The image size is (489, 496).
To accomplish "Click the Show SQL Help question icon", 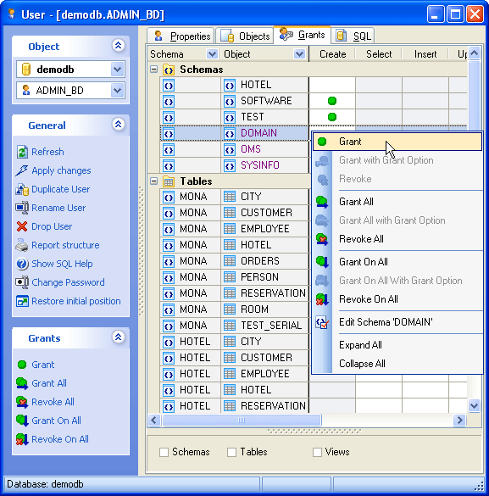I will 22,264.
